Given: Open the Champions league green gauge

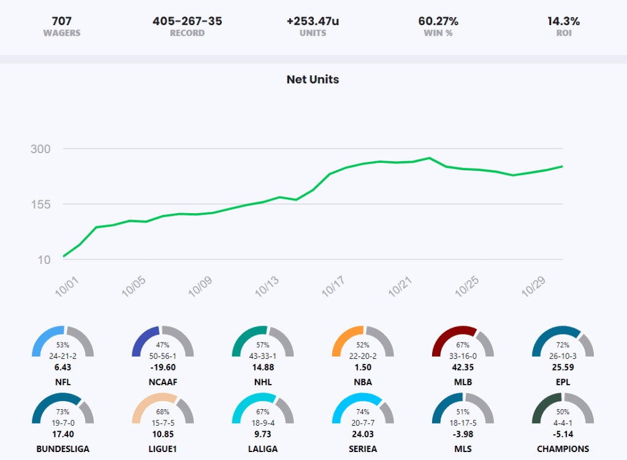Looking at the screenshot, I should pos(563,409).
